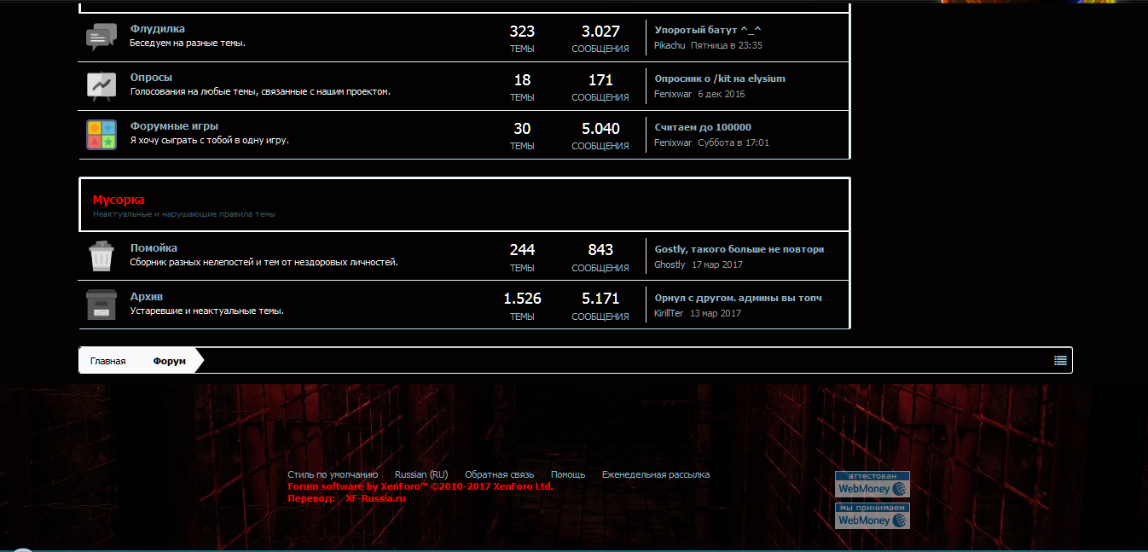Click date 17 мар 2017
This screenshot has width=1148, height=552.
717,264
